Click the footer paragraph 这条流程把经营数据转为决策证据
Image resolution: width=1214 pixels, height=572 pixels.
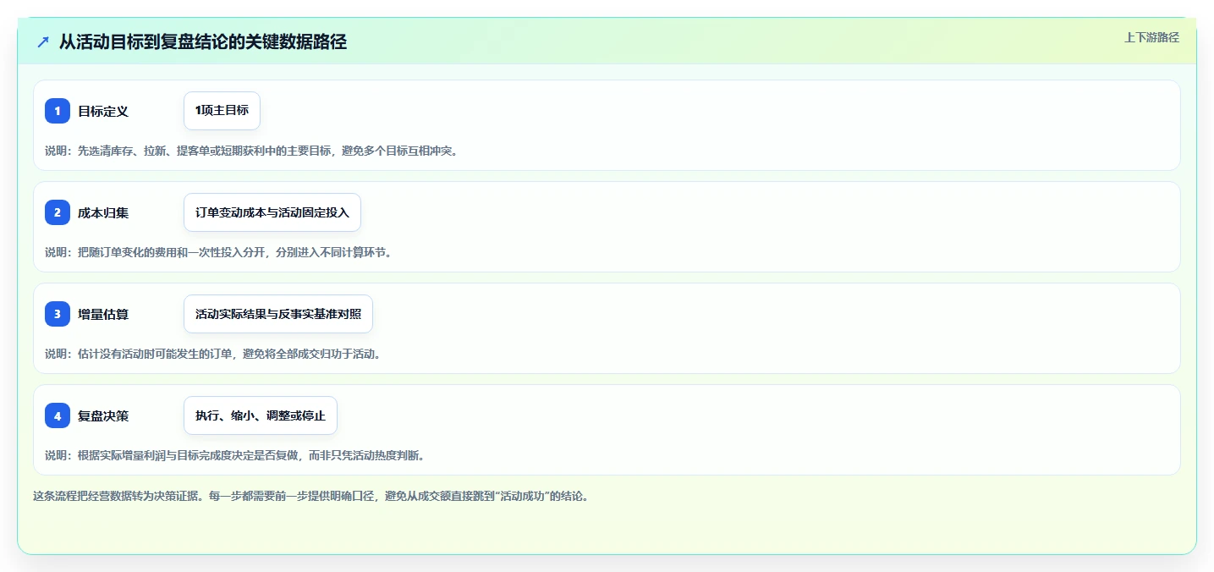pyautogui.click(x=310, y=496)
